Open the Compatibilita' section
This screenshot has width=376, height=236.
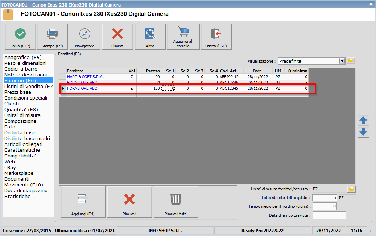20,156
